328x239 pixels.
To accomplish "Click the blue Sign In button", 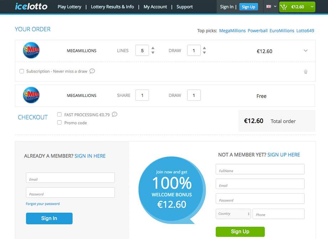I will tap(49, 218).
